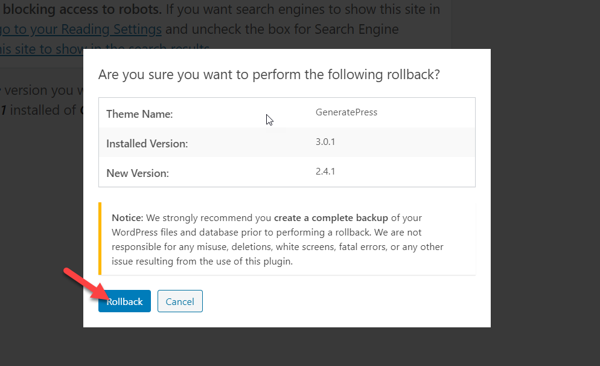
Task: Click the bold Notice: label in the warning
Action: click(127, 218)
